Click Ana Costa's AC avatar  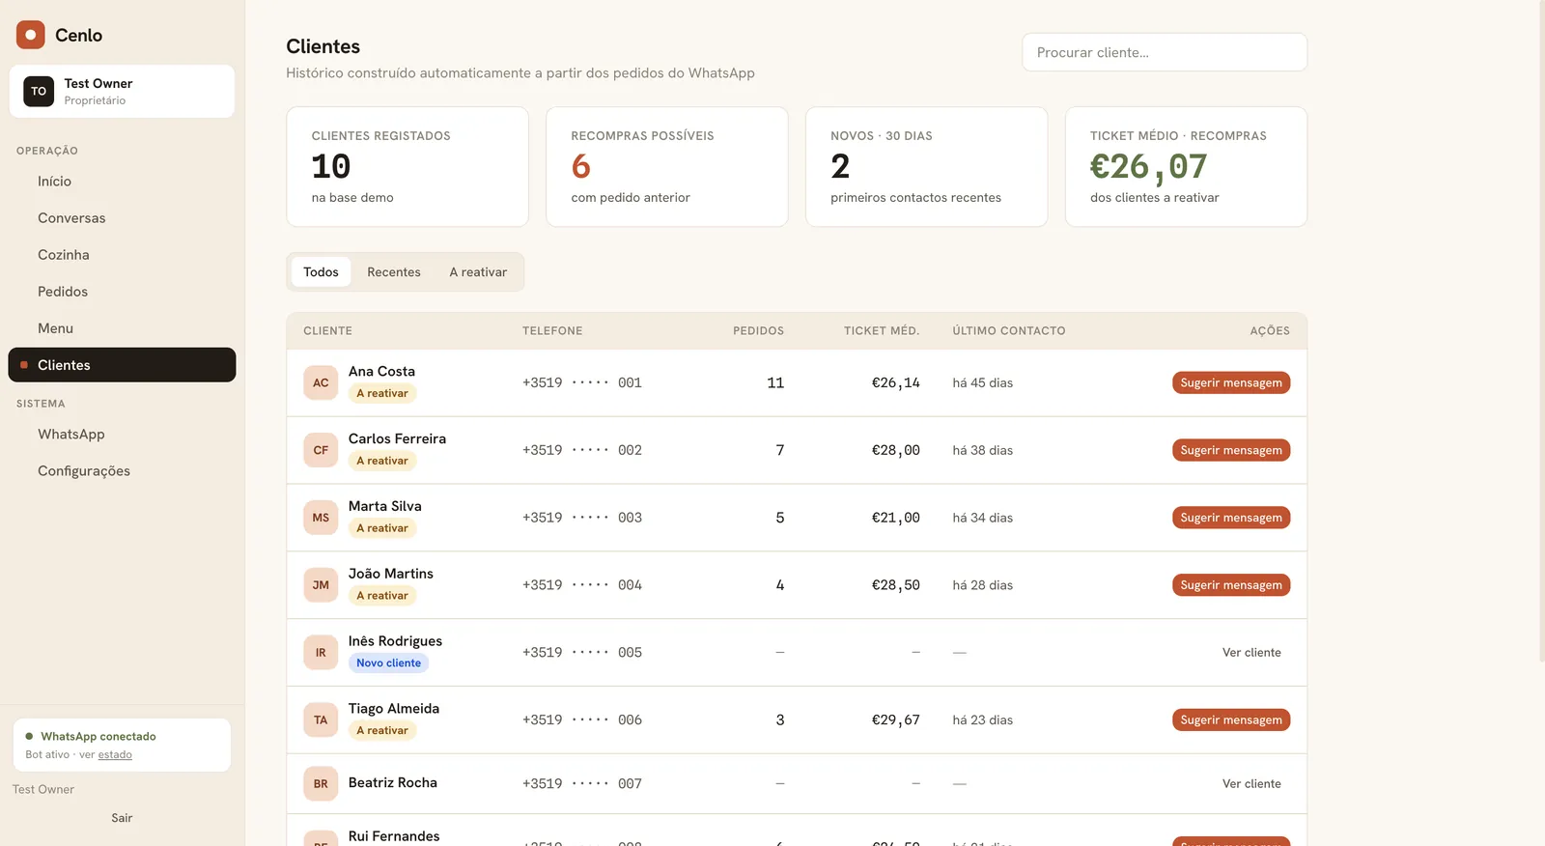pos(321,382)
